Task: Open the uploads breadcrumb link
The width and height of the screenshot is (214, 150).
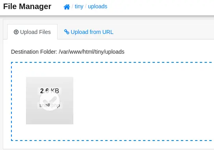Action: point(98,6)
